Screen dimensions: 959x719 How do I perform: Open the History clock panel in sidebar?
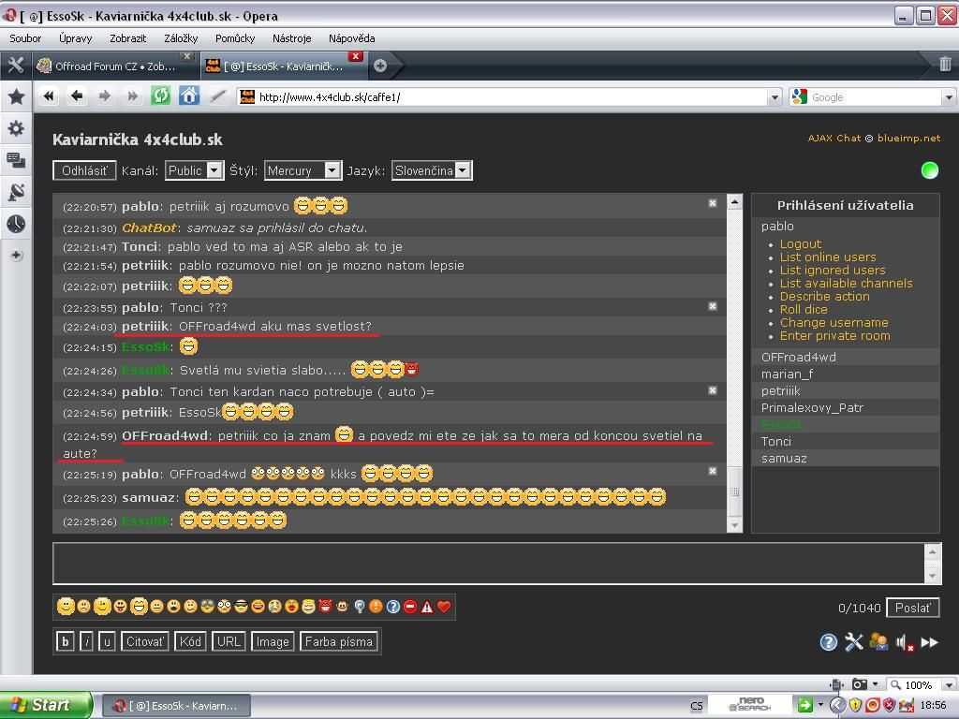coord(17,224)
